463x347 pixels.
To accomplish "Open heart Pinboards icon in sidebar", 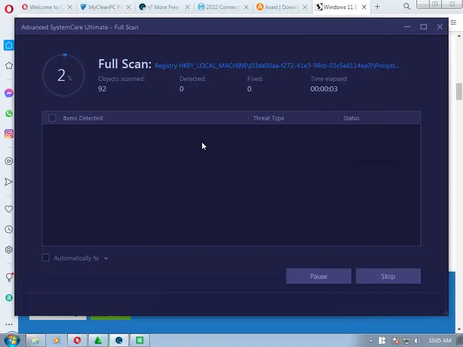I will 9,209.
